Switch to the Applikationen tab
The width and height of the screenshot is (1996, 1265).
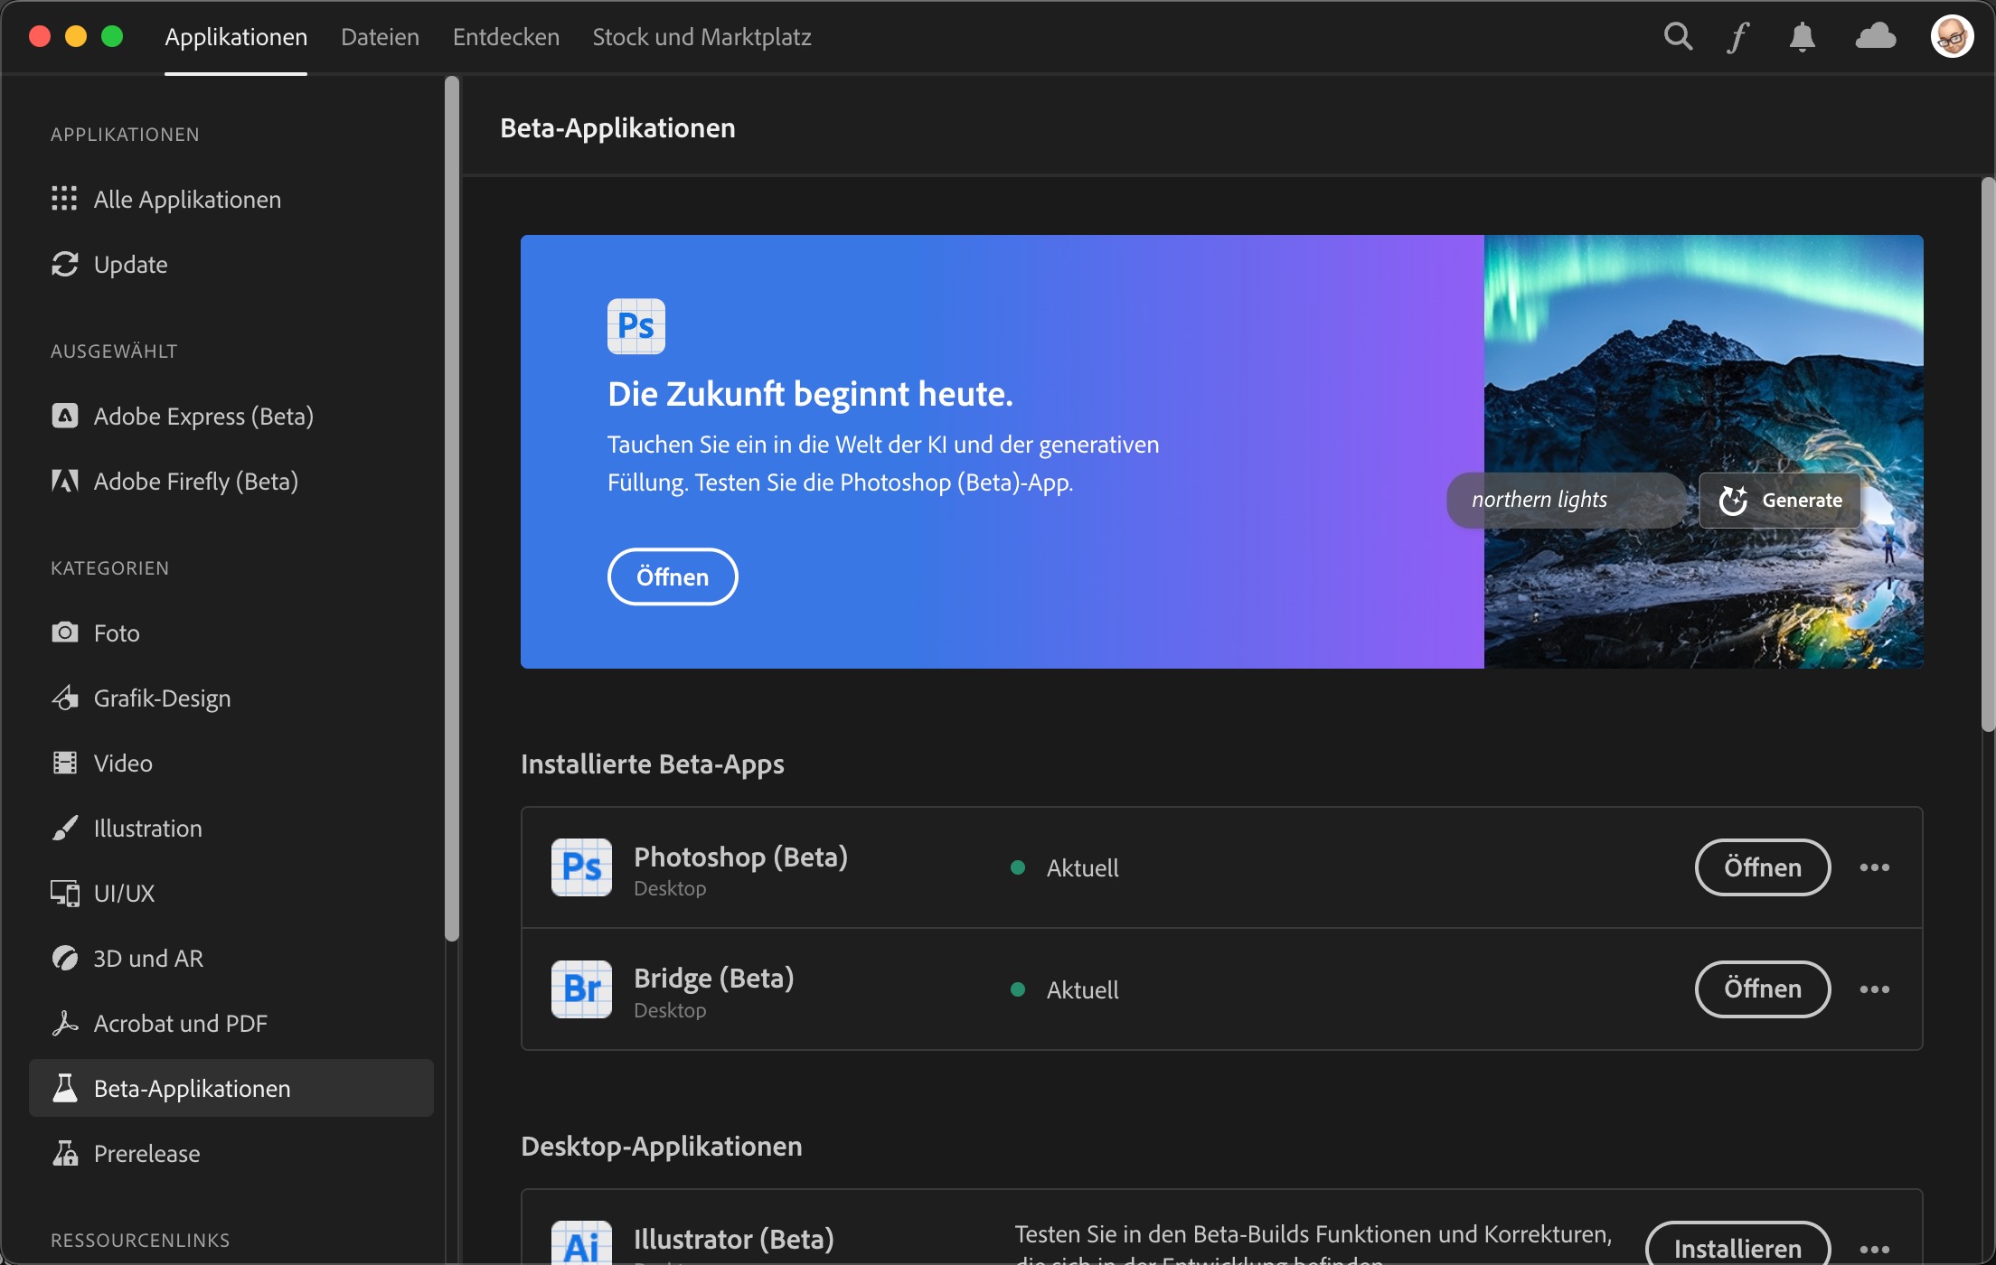pos(236,37)
